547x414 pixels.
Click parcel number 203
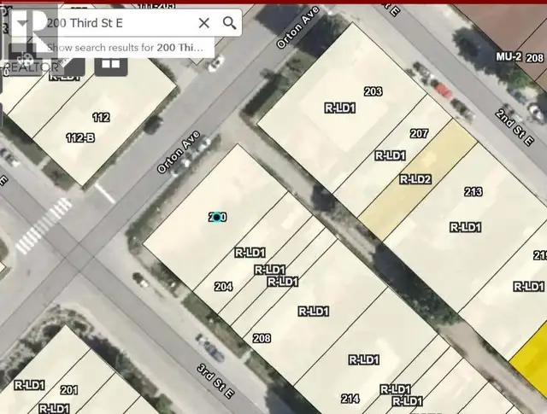373,91
